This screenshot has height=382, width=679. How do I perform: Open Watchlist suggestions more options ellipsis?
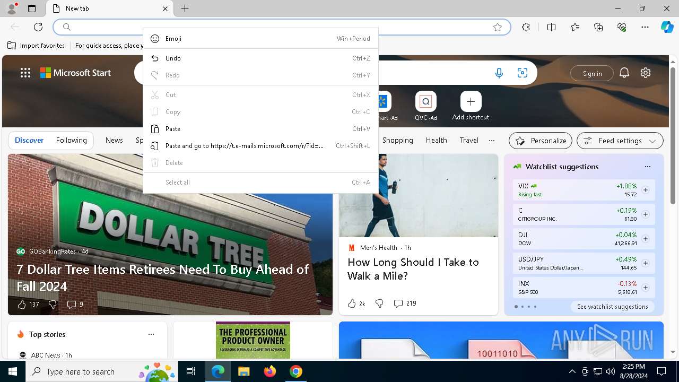(x=647, y=167)
